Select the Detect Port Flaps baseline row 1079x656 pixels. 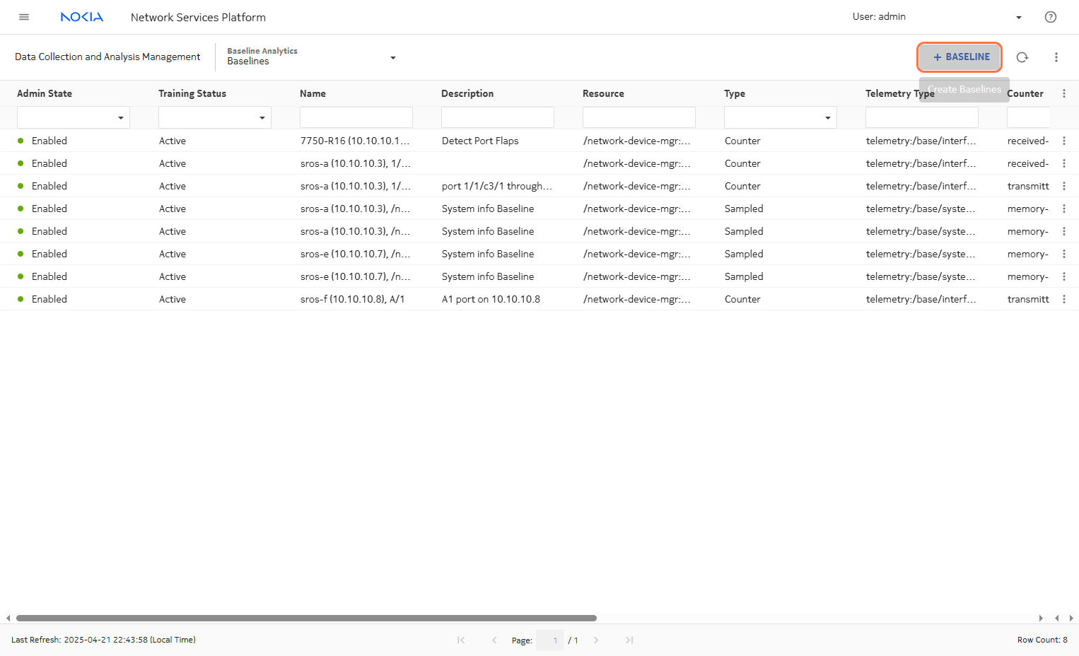pyautogui.click(x=480, y=141)
